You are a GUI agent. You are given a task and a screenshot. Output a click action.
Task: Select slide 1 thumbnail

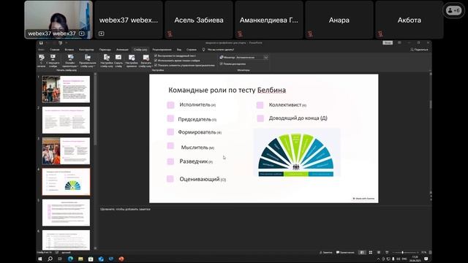[66, 89]
